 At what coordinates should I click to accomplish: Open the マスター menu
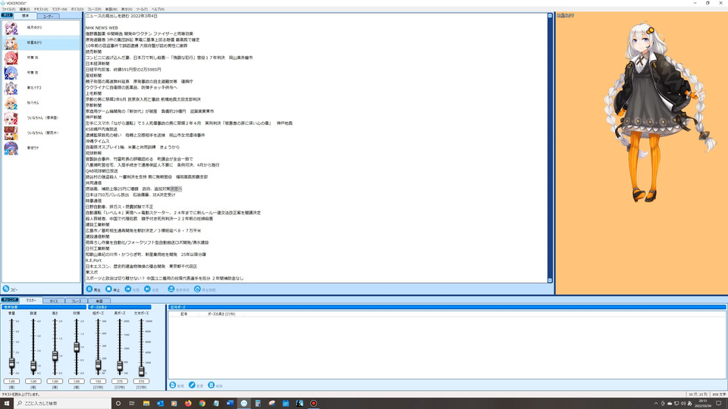pyautogui.click(x=59, y=9)
